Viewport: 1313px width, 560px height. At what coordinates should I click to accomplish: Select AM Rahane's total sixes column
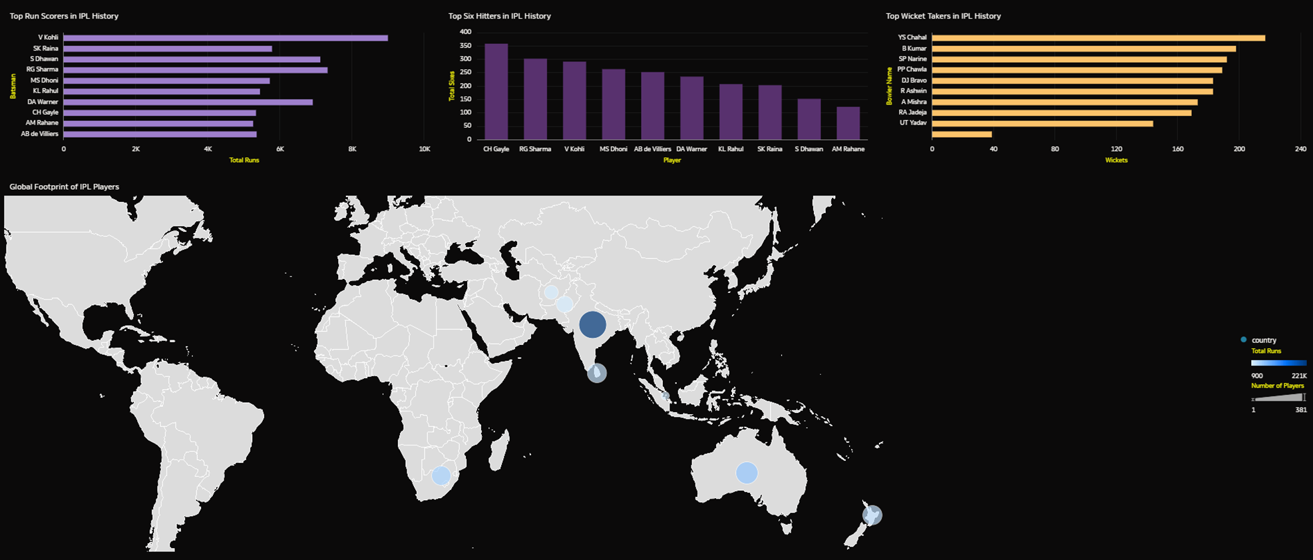tap(848, 123)
